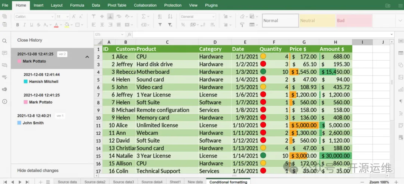Screen dimensions: 404x184
Task: Open the search icon in left sidebar
Action: [4, 41]
